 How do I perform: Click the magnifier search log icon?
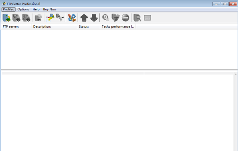point(137,18)
